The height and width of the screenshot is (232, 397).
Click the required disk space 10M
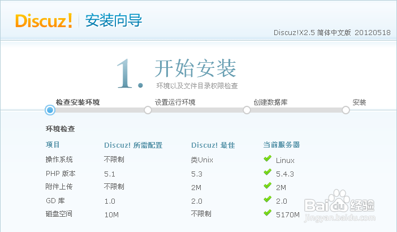(x=111, y=215)
